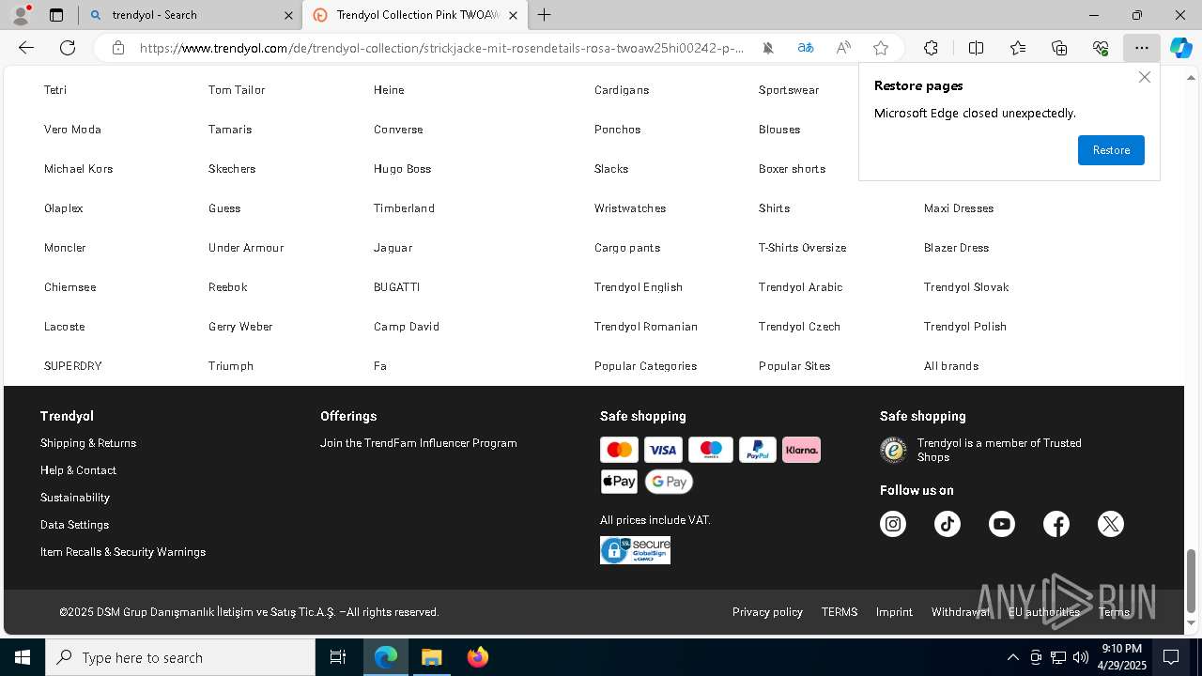
Task: Open Trendyol TikTok page icon
Action: 948,524
